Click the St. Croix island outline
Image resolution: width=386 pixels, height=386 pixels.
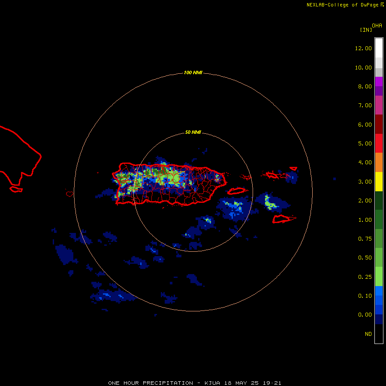[x=284, y=219]
